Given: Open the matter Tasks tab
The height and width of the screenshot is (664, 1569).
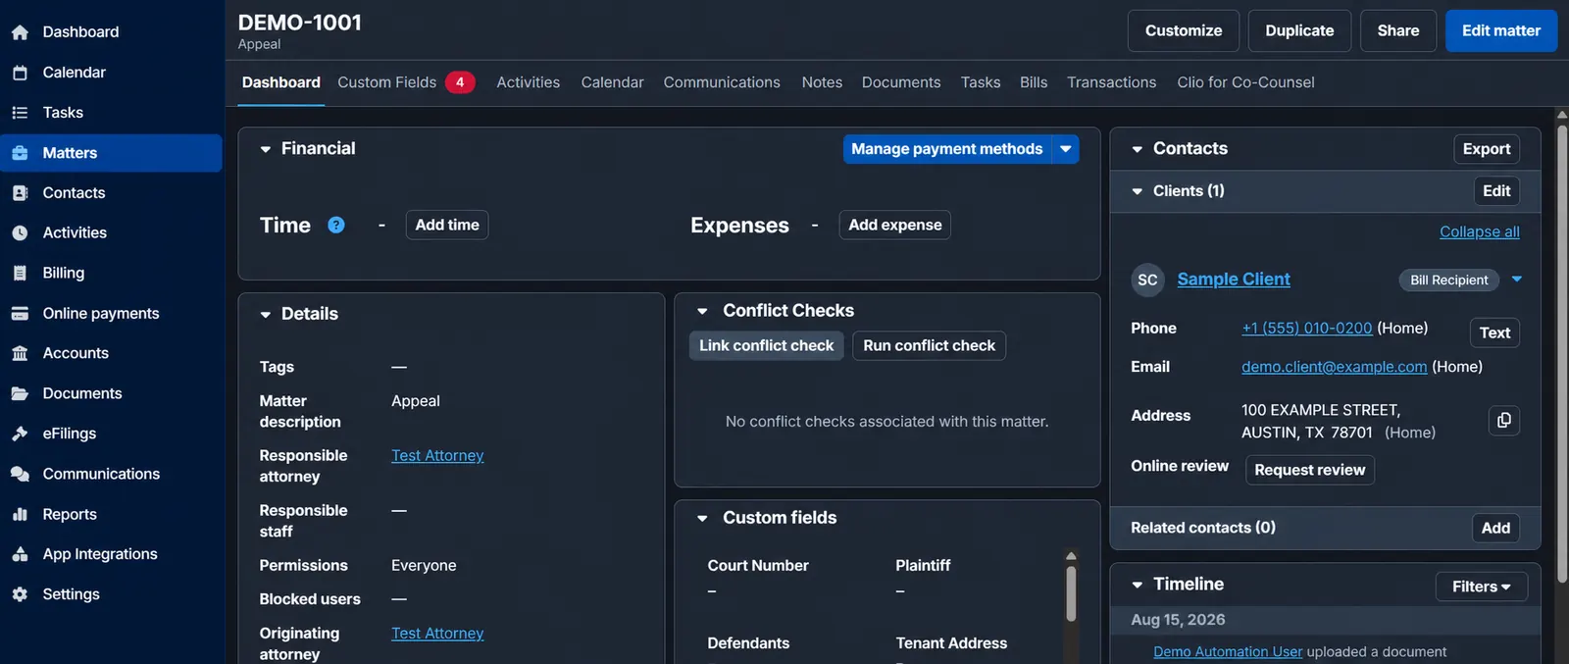Looking at the screenshot, I should 981,82.
